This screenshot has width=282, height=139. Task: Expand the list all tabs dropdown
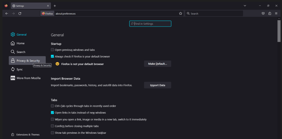coord(245,6)
